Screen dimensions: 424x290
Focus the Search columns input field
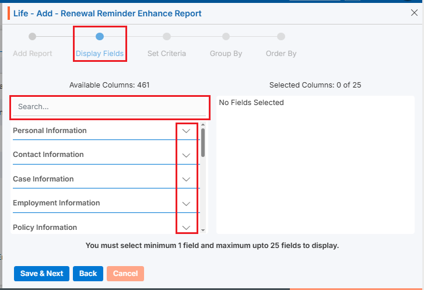111,107
